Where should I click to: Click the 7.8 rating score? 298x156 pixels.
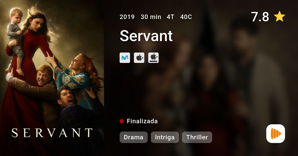tap(260, 17)
